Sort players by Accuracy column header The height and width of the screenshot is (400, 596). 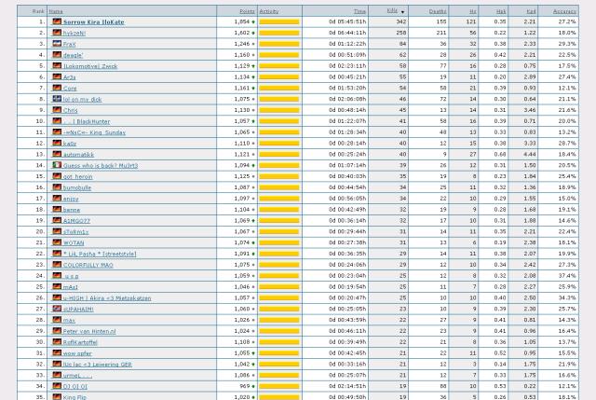[564, 10]
